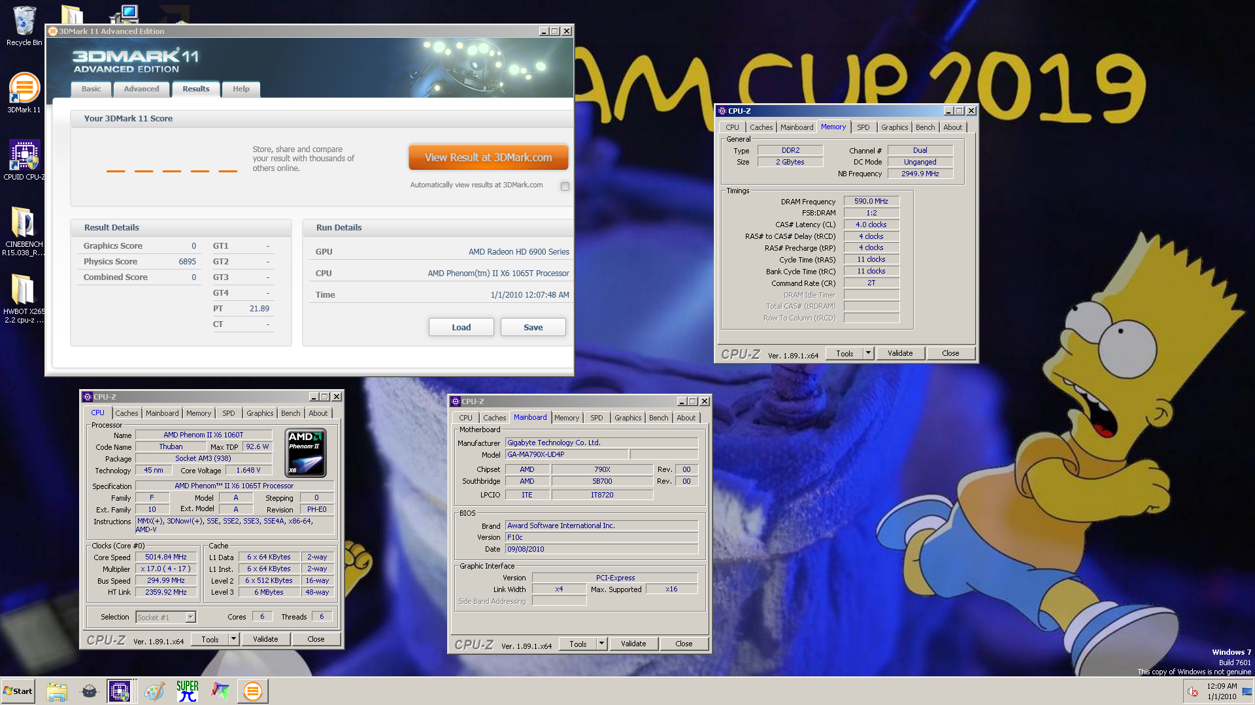Click View Result at 3DMark.com button
The height and width of the screenshot is (705, 1255).
click(488, 157)
